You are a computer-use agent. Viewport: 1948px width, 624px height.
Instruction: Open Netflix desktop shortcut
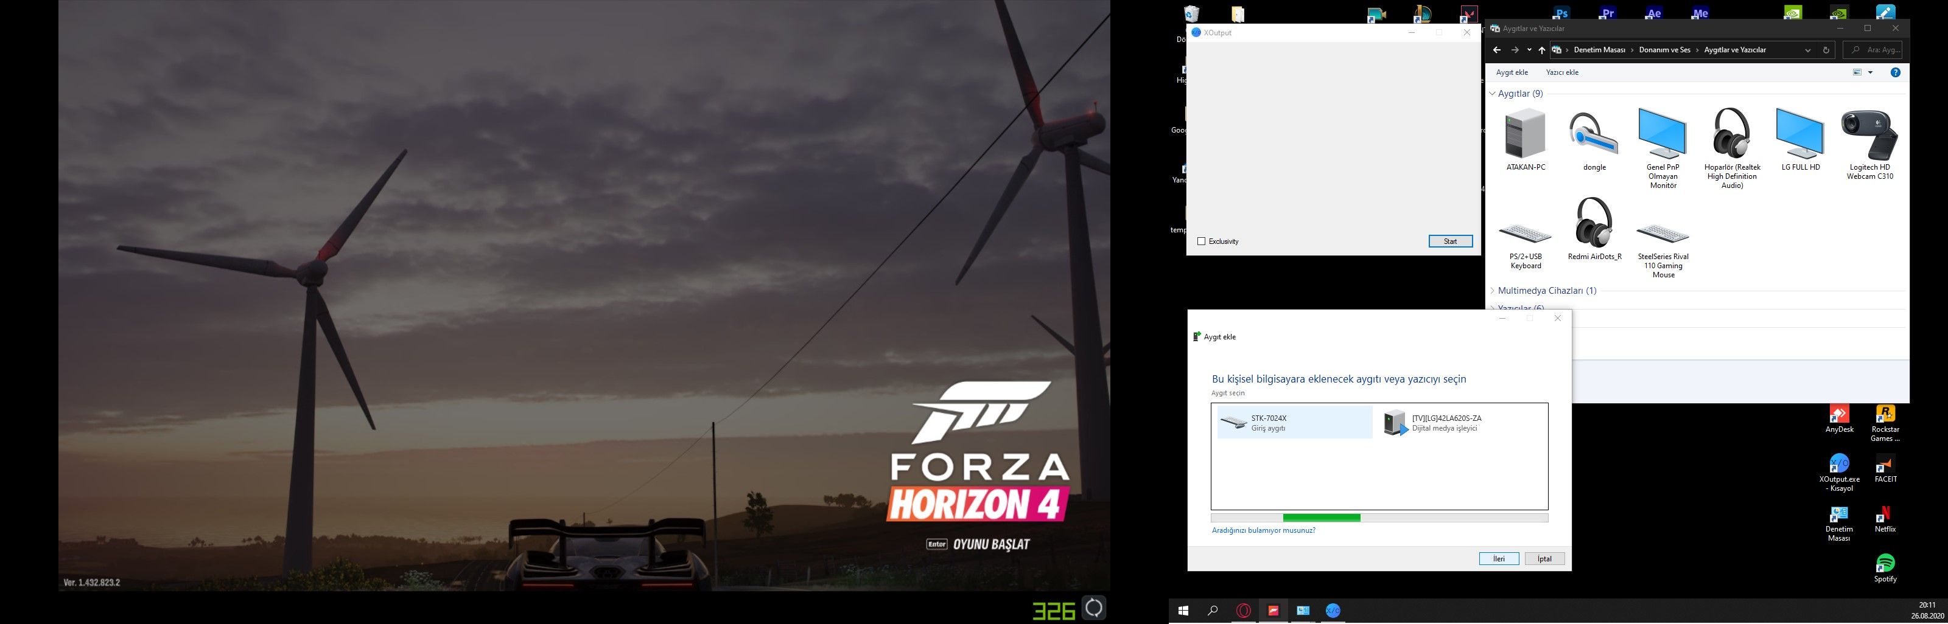click(x=1885, y=519)
